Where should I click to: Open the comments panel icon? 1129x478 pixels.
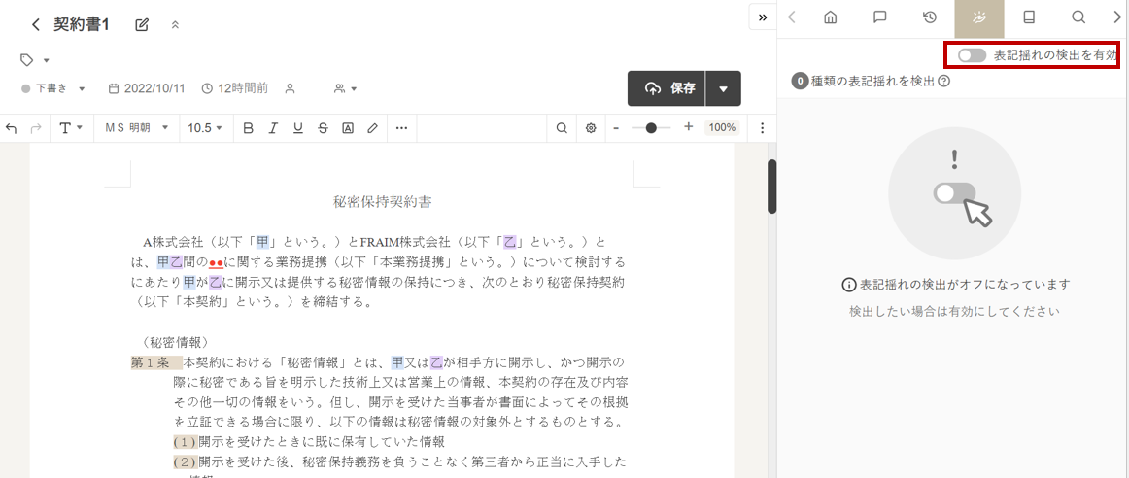[879, 17]
